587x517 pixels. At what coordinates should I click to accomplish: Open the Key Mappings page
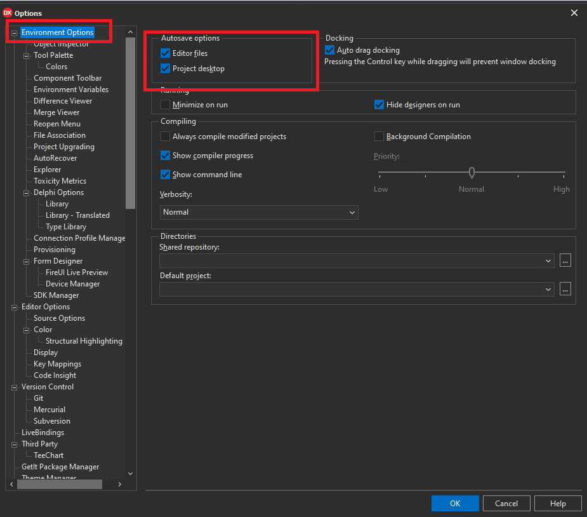[x=57, y=364]
